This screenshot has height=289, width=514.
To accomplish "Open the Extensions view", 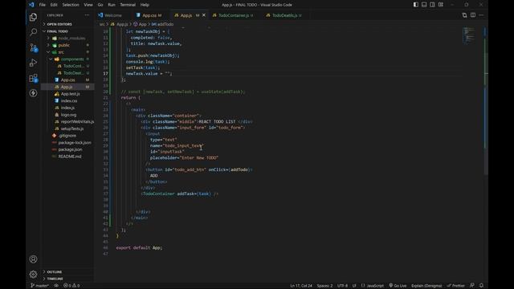I will (x=33, y=78).
